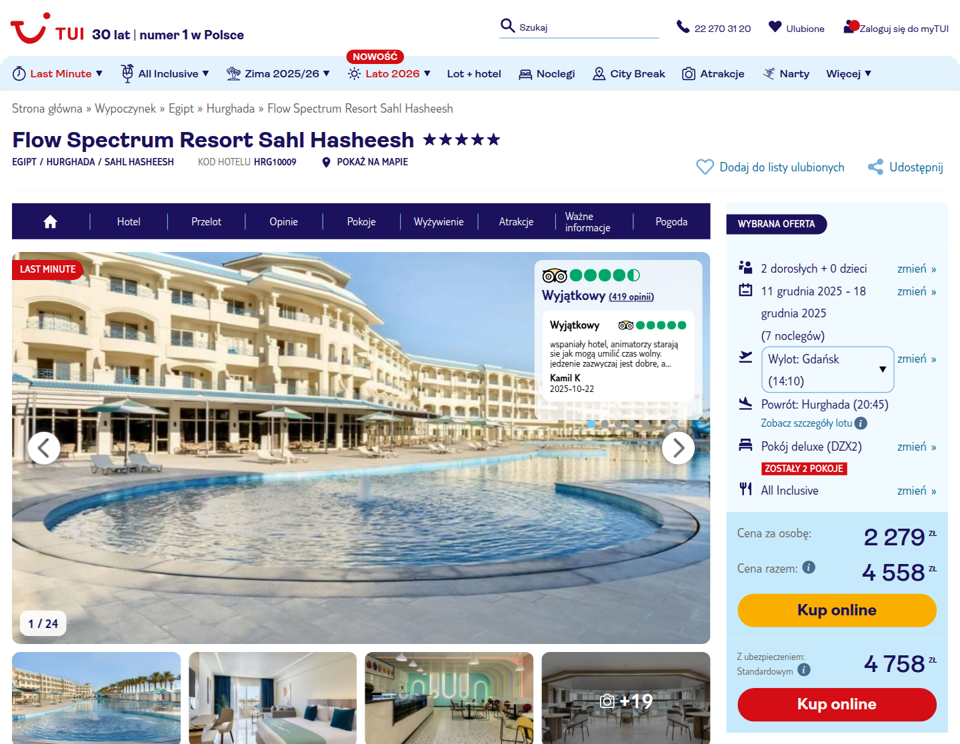The width and height of the screenshot is (960, 744).
Task: Click the Cena razem info icon
Action: 809,567
